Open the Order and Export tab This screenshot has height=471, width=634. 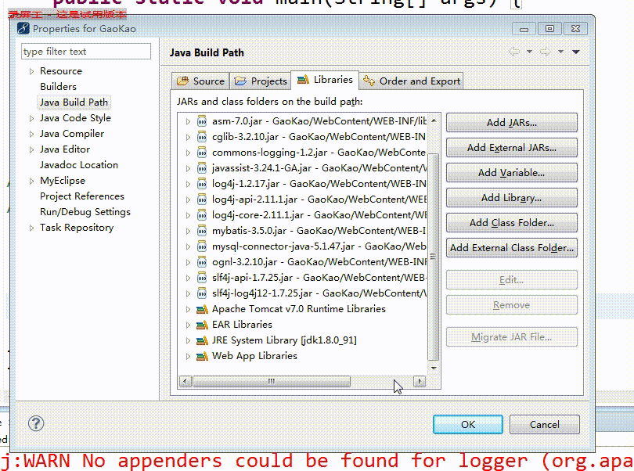(411, 81)
